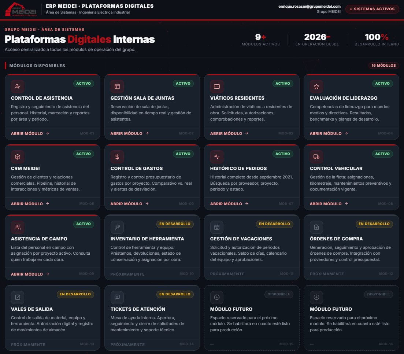The image size is (404, 354).
Task: Click En Desarrollo badge on Inventario de Herramienta
Action: tap(175, 224)
